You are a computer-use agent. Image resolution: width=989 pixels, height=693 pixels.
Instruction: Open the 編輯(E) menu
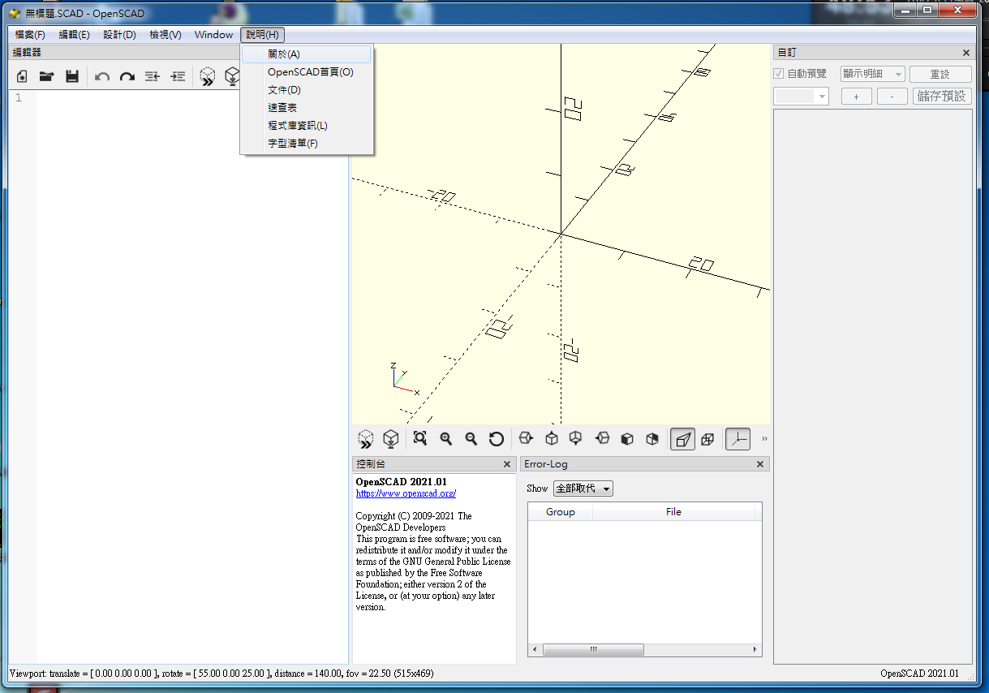click(x=75, y=35)
